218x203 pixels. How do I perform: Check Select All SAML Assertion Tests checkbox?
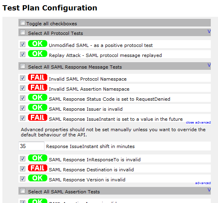tap(22, 191)
